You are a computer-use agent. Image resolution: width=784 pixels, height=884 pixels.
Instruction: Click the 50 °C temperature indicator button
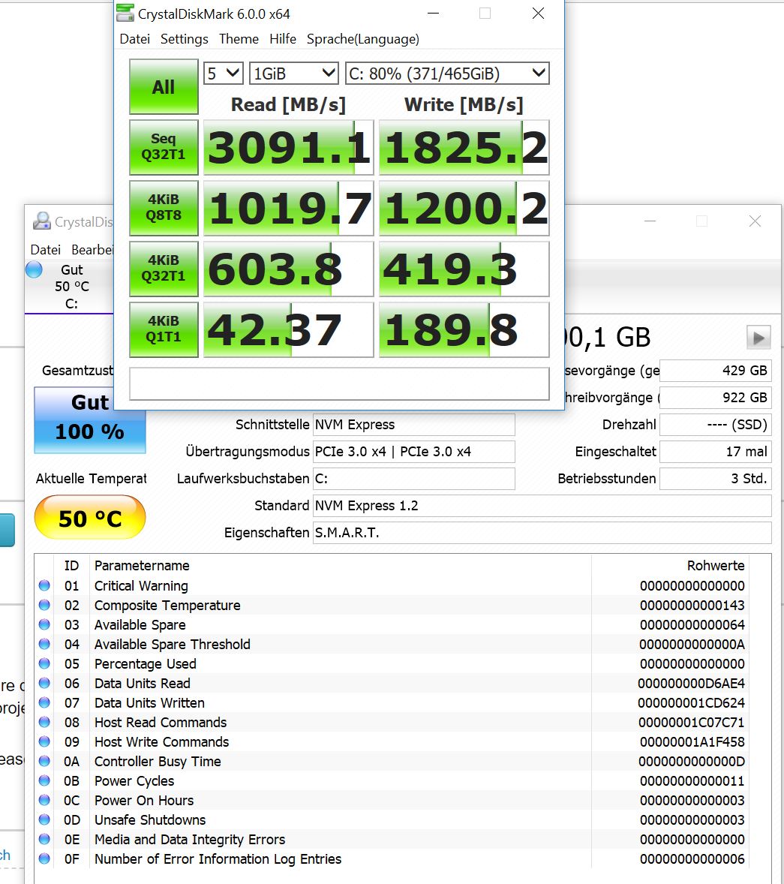coord(90,518)
